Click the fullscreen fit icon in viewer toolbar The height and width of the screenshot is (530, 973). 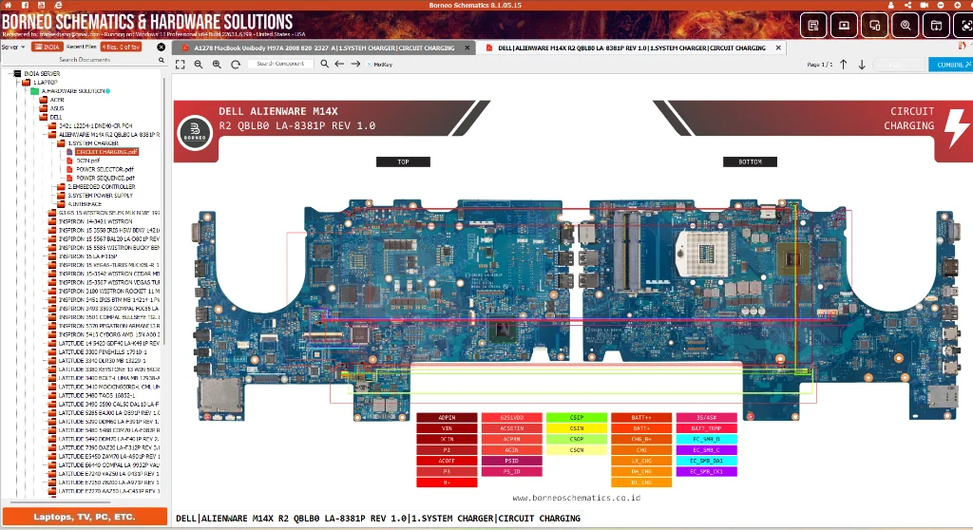click(180, 64)
